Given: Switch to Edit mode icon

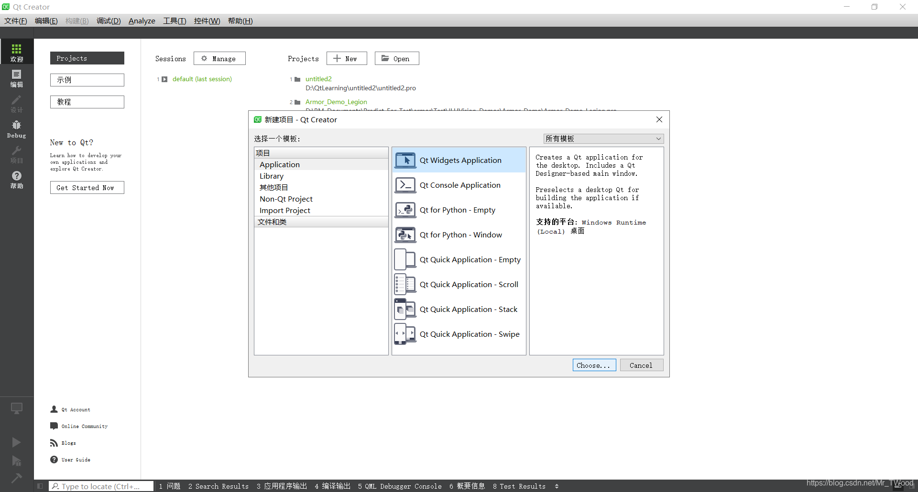Looking at the screenshot, I should point(16,79).
